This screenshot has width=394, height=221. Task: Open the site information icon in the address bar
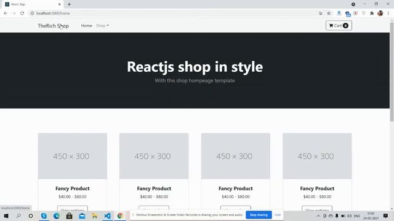(x=32, y=14)
